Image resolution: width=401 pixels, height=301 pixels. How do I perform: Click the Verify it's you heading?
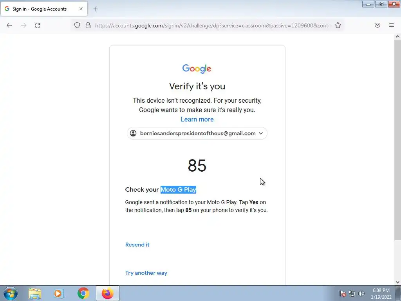pyautogui.click(x=197, y=86)
